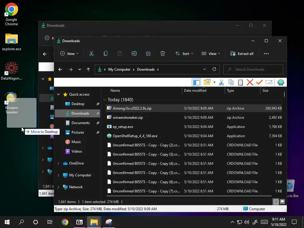The height and width of the screenshot is (228, 304).
Task: Select the explorer.exe desktop icon
Action: tap(12, 42)
